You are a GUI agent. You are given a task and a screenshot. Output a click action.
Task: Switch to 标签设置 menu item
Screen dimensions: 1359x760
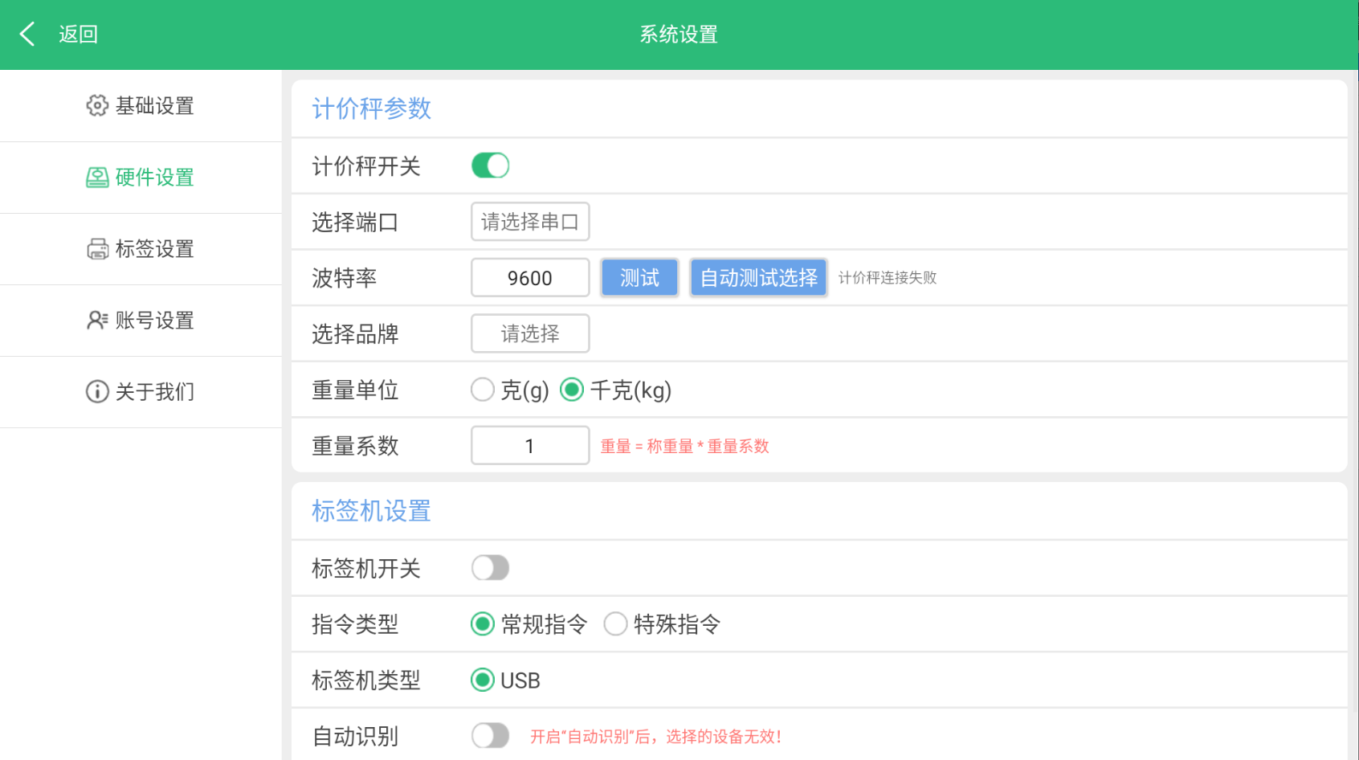(x=154, y=249)
